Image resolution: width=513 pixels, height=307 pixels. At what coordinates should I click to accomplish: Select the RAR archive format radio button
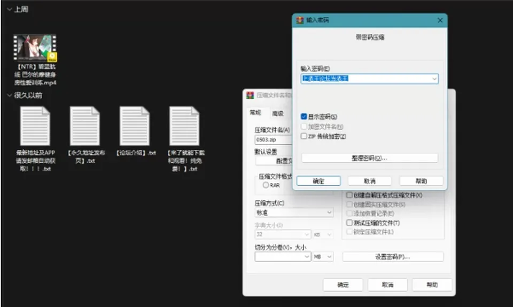[x=266, y=185]
